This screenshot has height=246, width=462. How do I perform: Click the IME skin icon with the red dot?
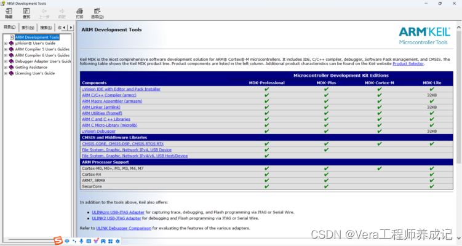(x=96, y=241)
